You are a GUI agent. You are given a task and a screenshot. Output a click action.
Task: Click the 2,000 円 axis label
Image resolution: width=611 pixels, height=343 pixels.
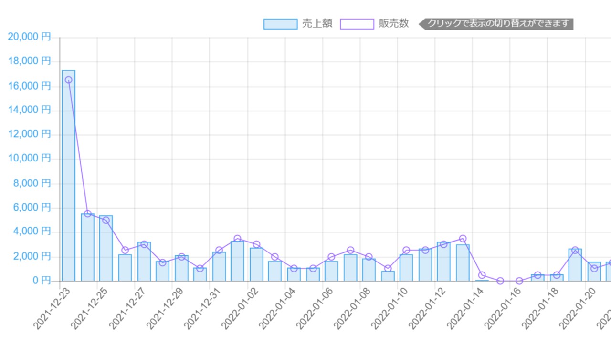(x=32, y=257)
